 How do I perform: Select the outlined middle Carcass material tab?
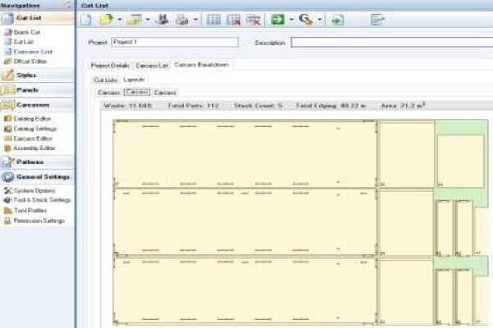(x=137, y=93)
